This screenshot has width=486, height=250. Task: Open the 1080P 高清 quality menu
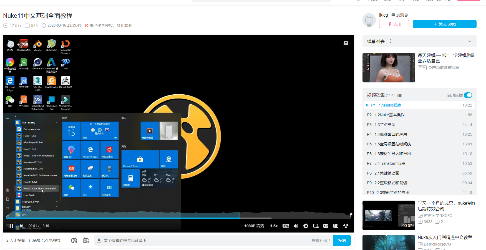(x=254, y=226)
